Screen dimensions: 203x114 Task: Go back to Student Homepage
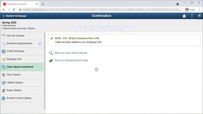pyautogui.click(x=15, y=16)
